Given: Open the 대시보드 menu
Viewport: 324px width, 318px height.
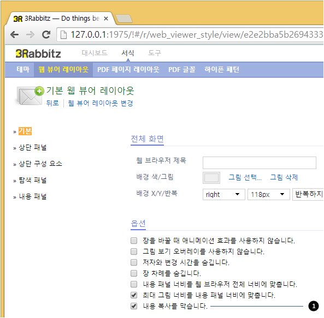Looking at the screenshot, I should [x=95, y=53].
